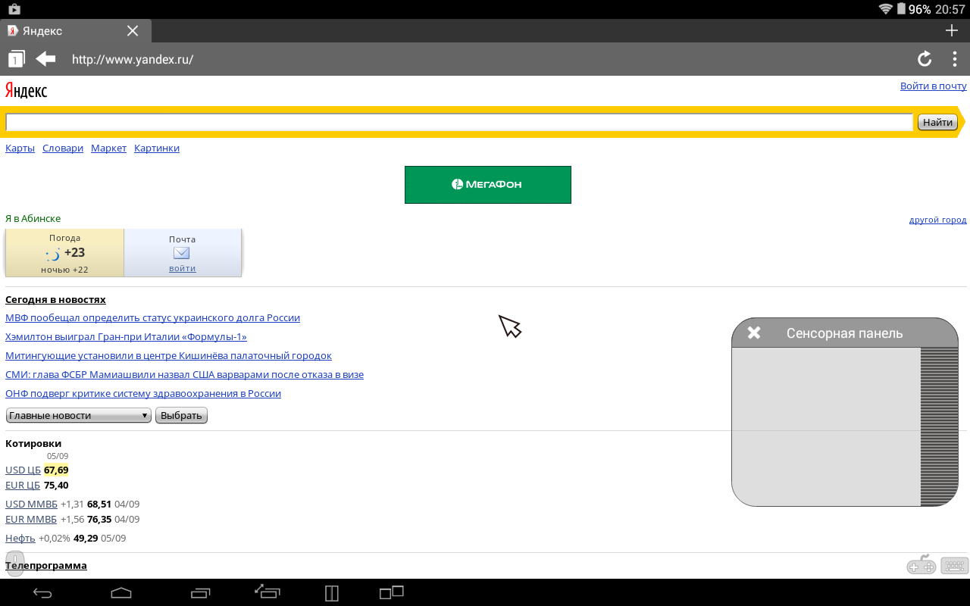Reload the page with the refresh icon
The height and width of the screenshot is (606, 970).
tap(925, 59)
